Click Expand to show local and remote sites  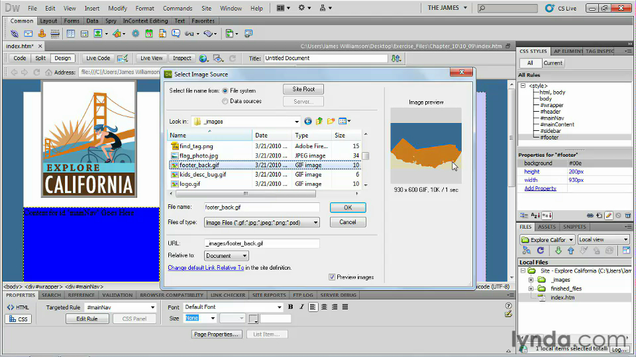[x=626, y=251]
